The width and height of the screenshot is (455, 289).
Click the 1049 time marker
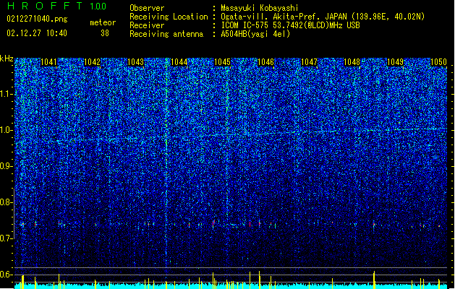click(x=395, y=62)
